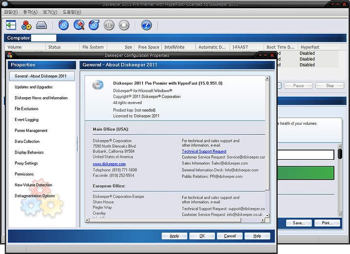Click gears icon in Configuration Properties title bar
This screenshot has height=254, width=350.
[10, 55]
